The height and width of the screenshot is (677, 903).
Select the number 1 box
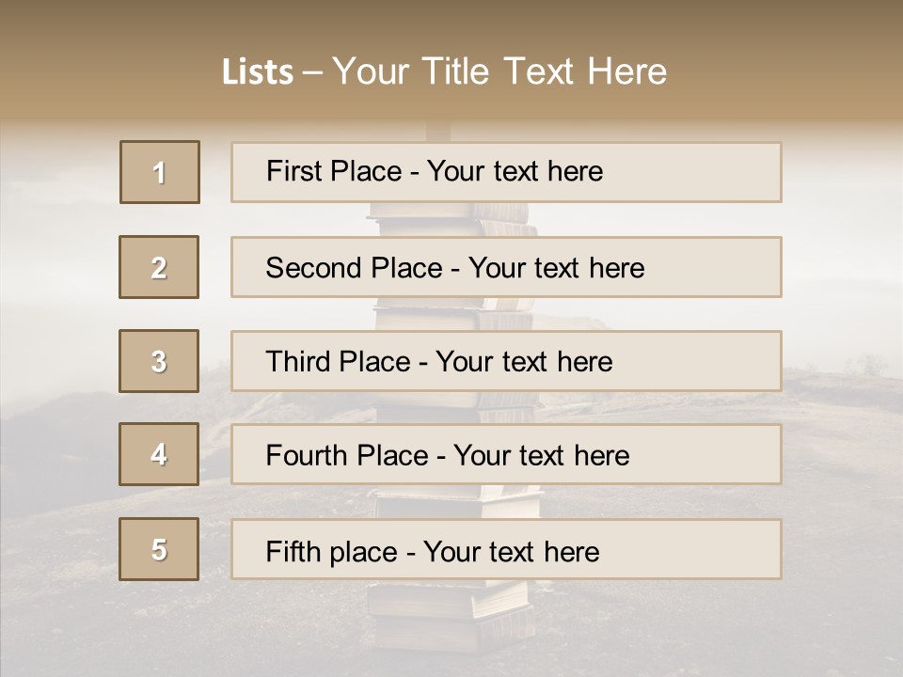(160, 172)
